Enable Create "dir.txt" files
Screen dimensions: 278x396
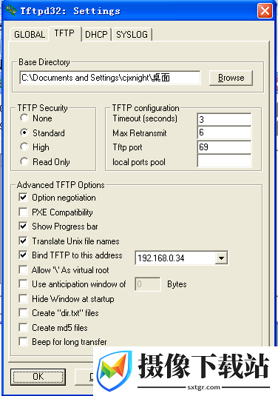pyautogui.click(x=23, y=313)
